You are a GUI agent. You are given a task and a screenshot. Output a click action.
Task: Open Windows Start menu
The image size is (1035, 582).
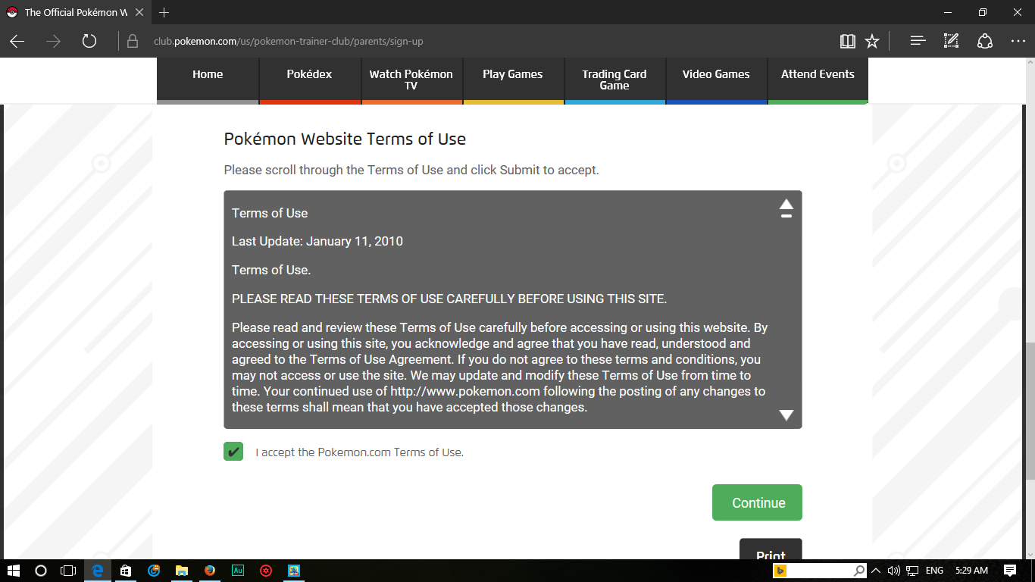coord(13,571)
